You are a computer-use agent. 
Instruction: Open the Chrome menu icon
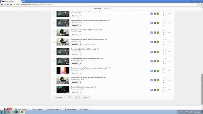coord(201,4)
